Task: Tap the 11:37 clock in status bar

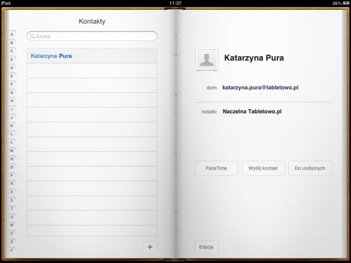Action: click(175, 3)
